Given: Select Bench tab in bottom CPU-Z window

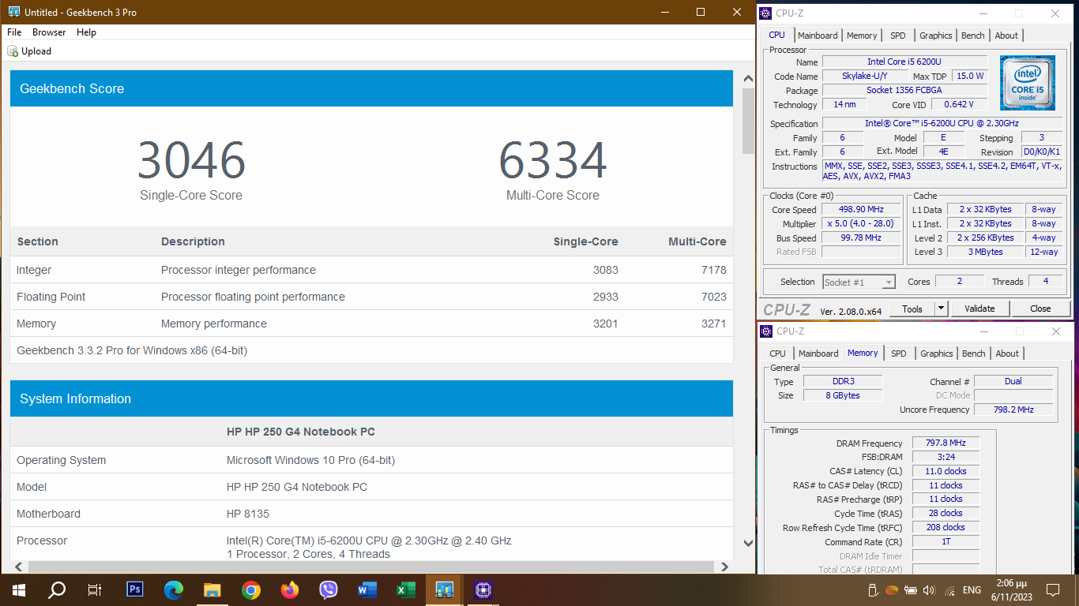Looking at the screenshot, I should click(x=974, y=353).
